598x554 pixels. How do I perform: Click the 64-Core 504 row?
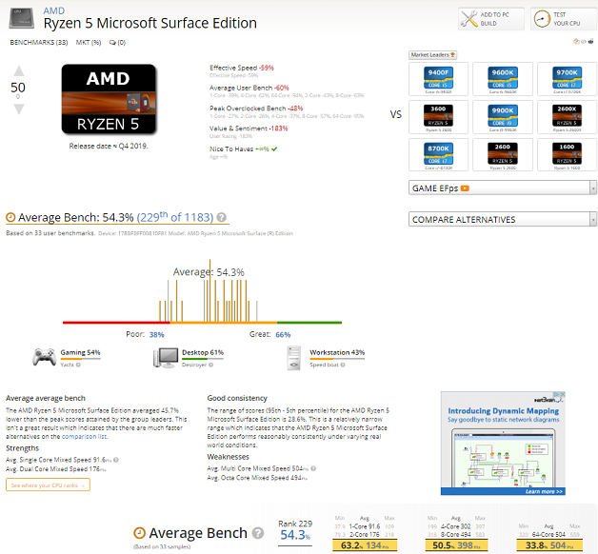[x=549, y=535]
